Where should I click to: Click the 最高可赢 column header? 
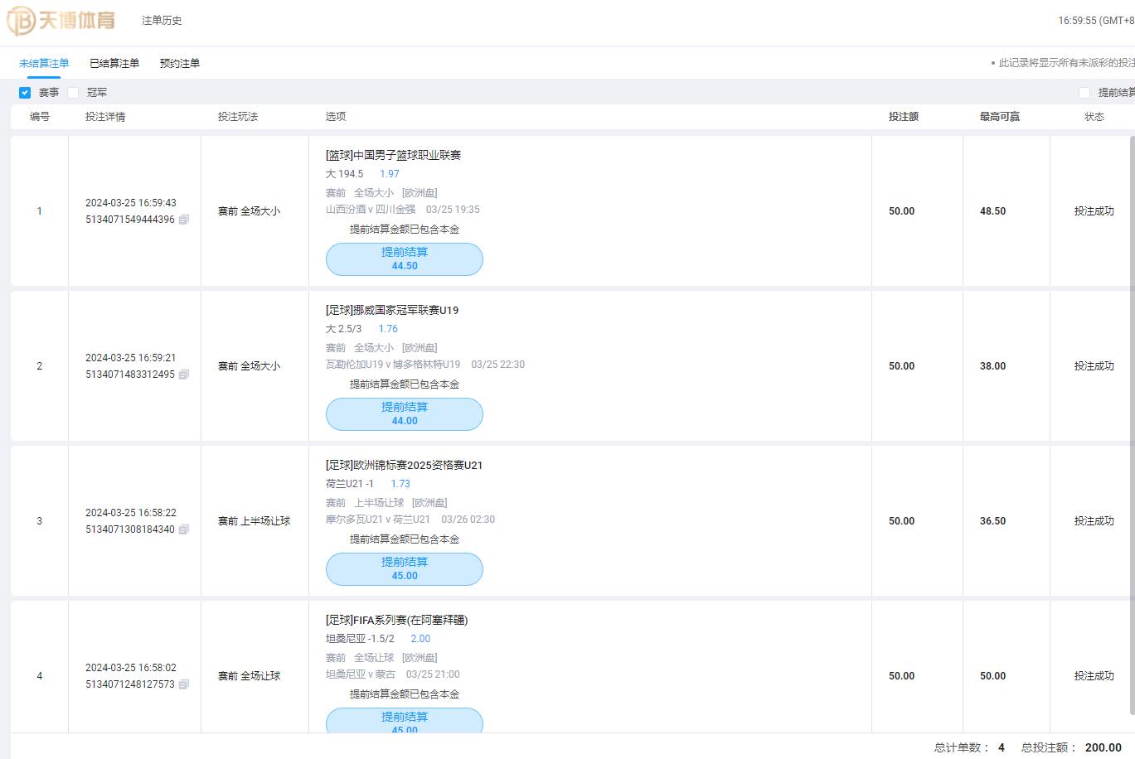[x=1000, y=117]
